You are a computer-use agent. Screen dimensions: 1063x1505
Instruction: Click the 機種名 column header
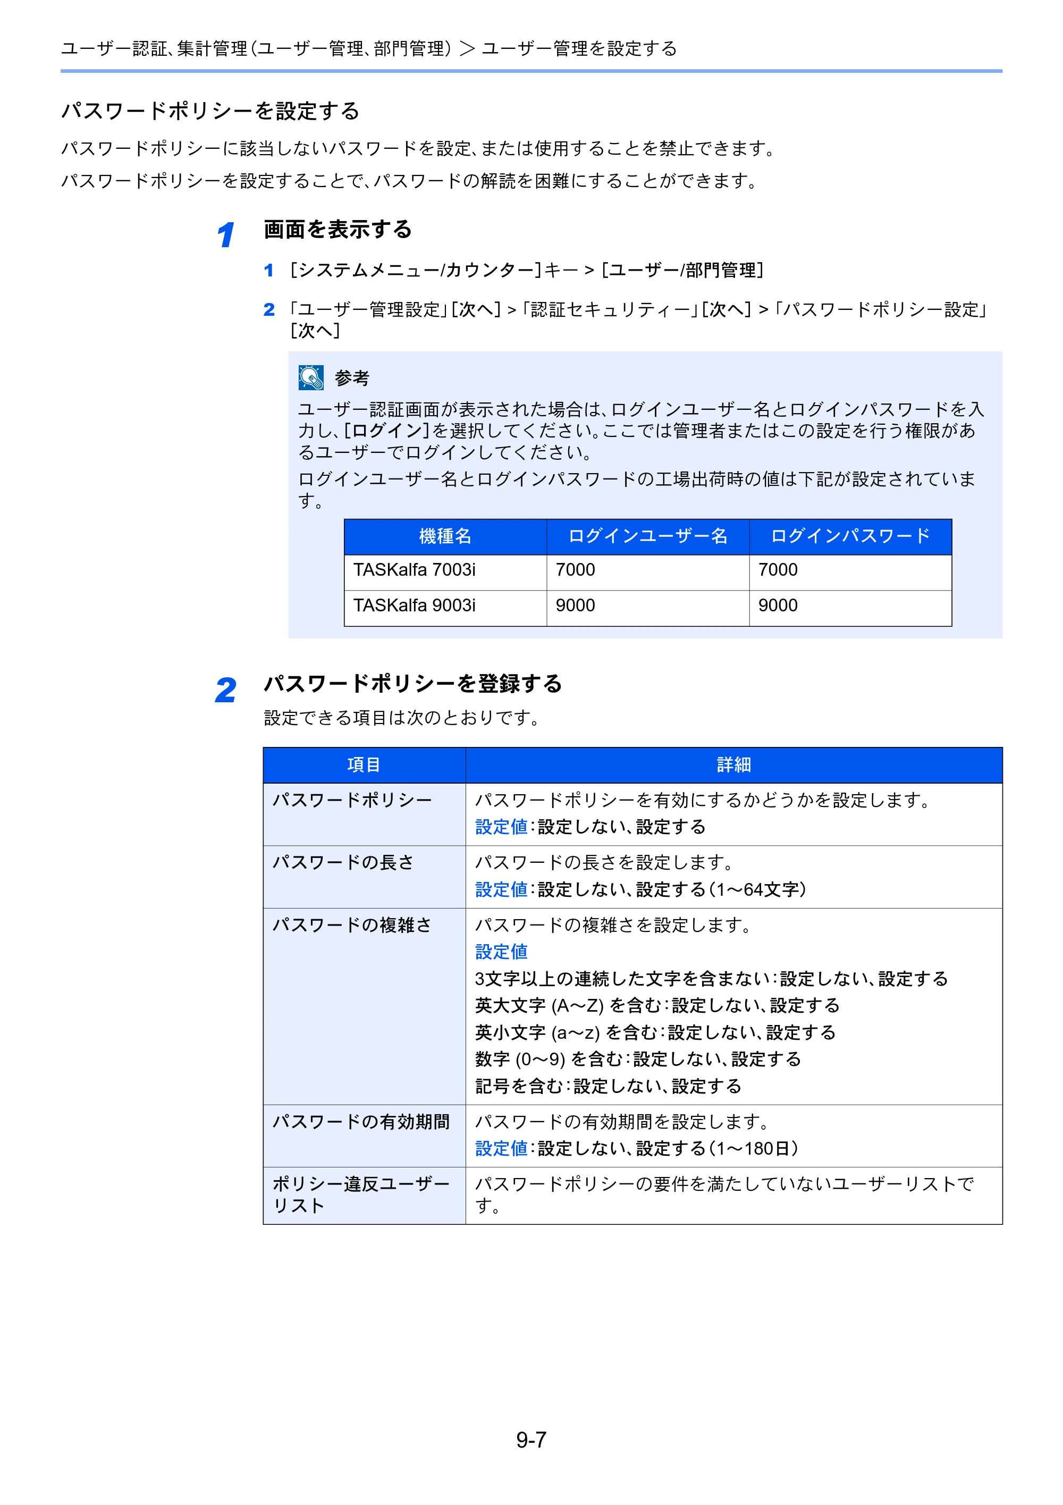pyautogui.click(x=445, y=537)
